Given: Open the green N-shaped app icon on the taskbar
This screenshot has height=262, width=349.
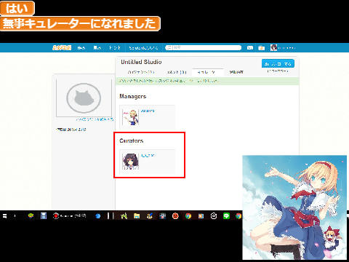Looking at the screenshot, I should click(124, 215).
